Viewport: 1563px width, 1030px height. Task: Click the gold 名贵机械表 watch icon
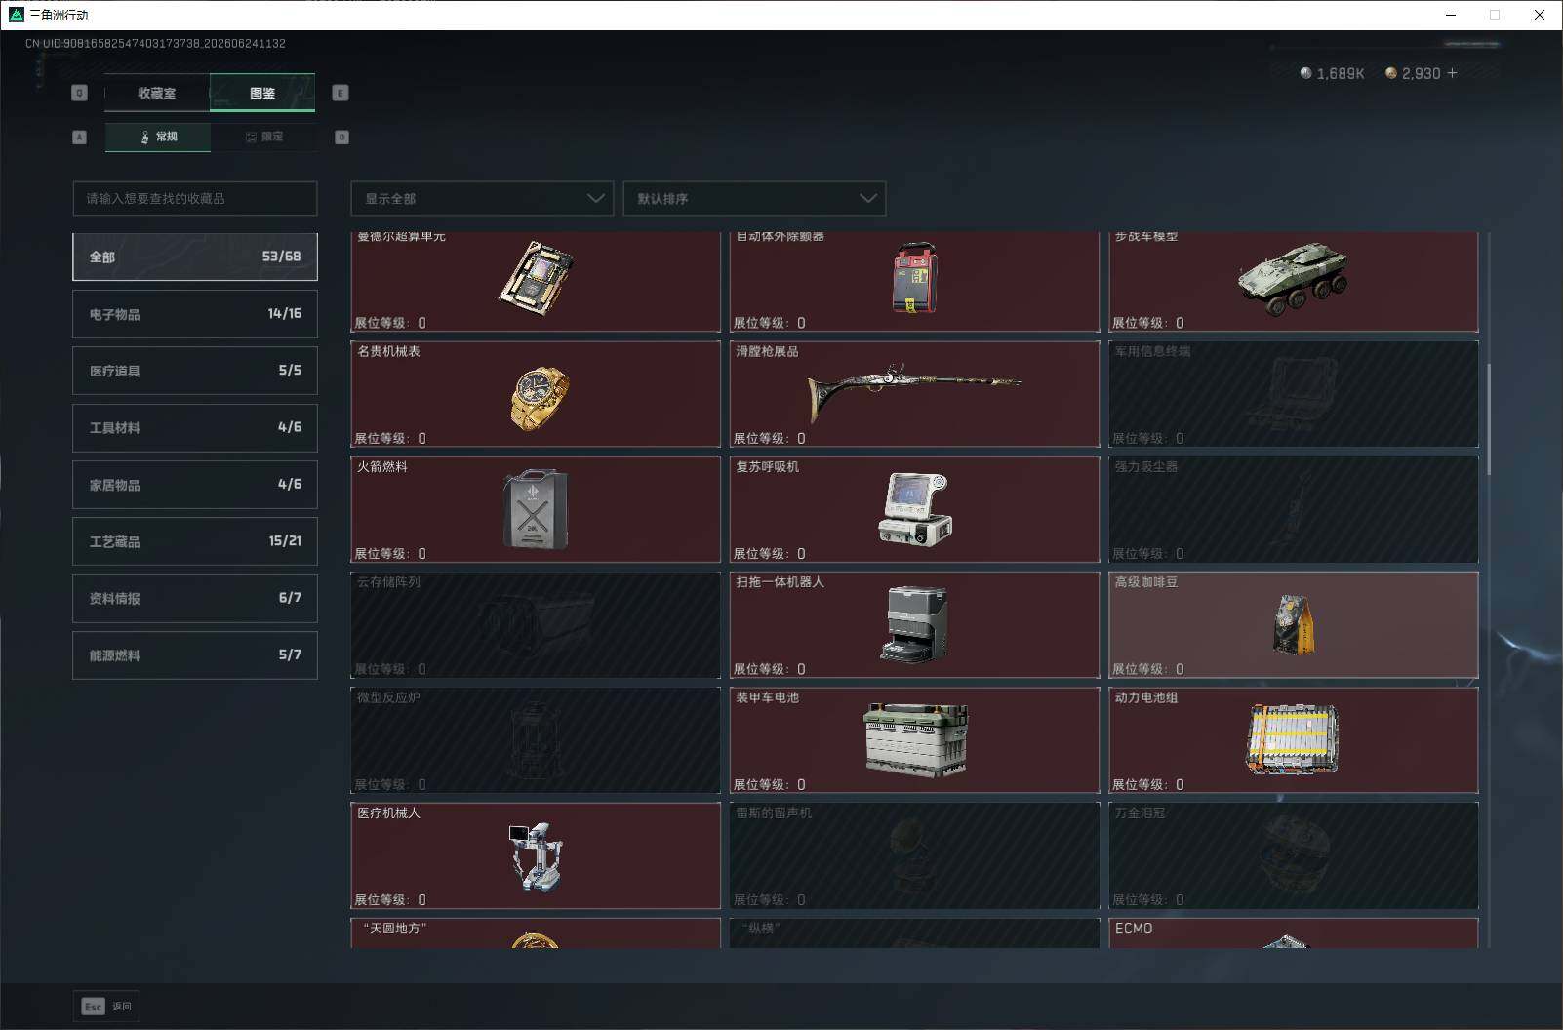pos(540,397)
